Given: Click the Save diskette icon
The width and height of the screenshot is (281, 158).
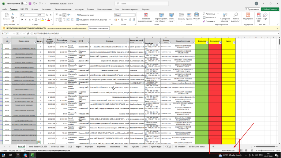Looking at the screenshot, I should [30, 3].
